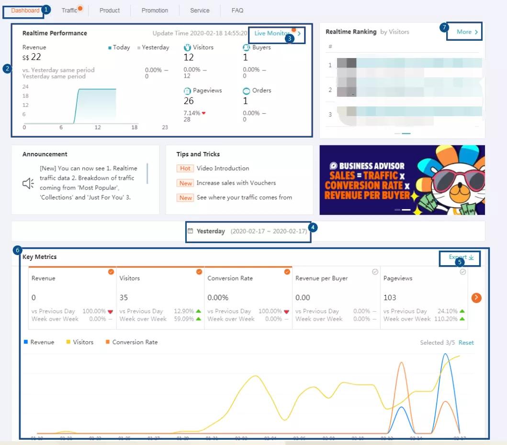Open the Increase sales with Vouchers tip
The width and height of the screenshot is (507, 445).
click(236, 183)
